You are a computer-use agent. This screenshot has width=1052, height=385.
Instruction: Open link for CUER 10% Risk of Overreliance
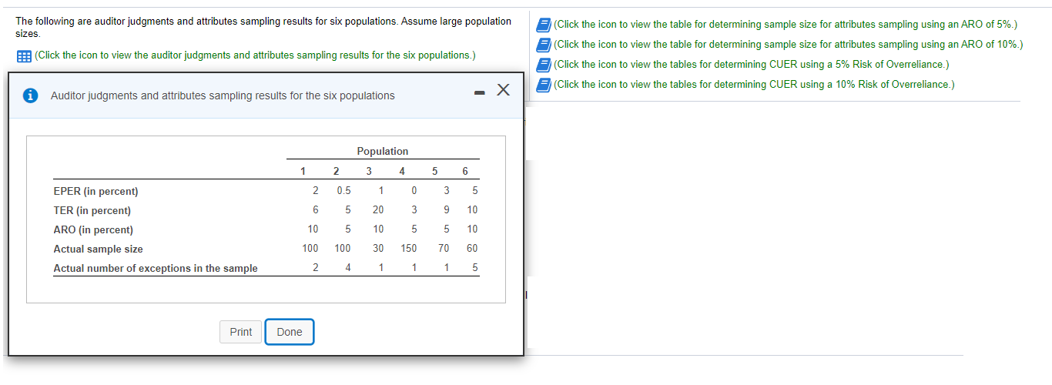point(754,84)
